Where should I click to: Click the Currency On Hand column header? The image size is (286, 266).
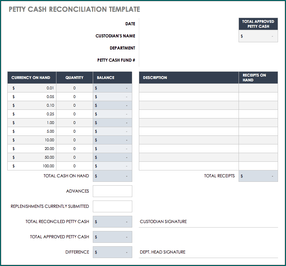coord(32,78)
